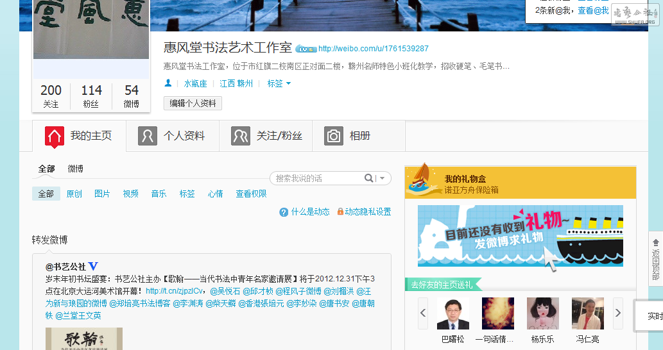Click the blue question mark icon
663x350 pixels.
(284, 212)
